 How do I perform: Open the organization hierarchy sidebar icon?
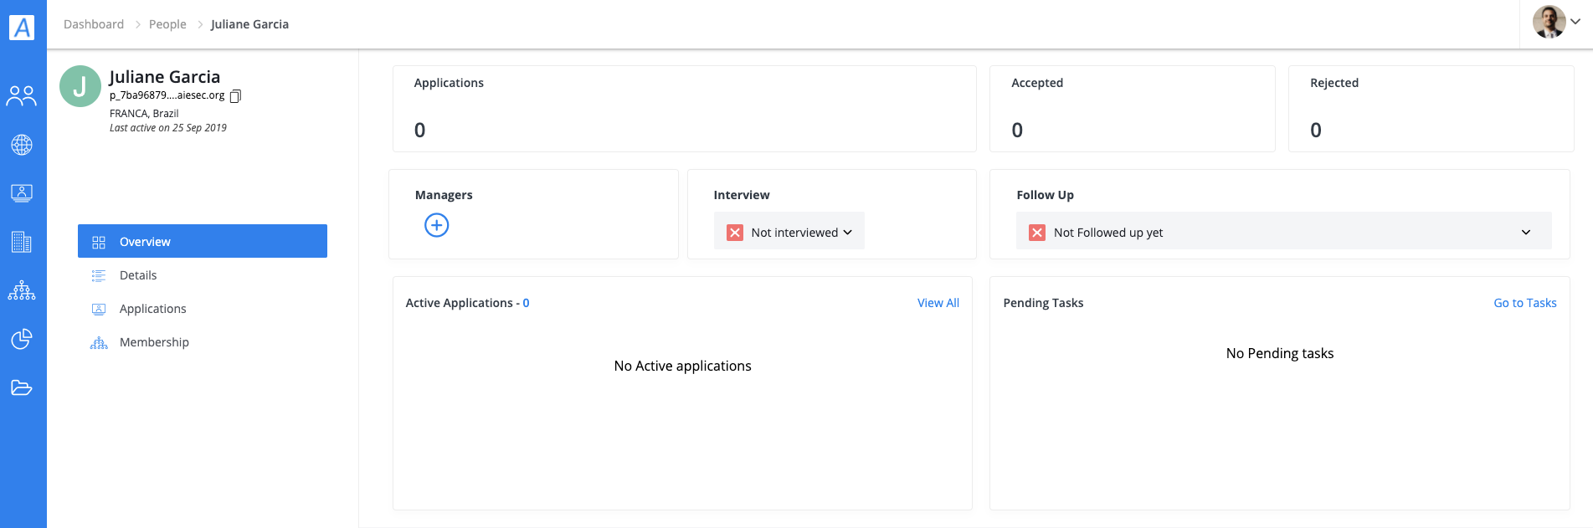point(22,290)
